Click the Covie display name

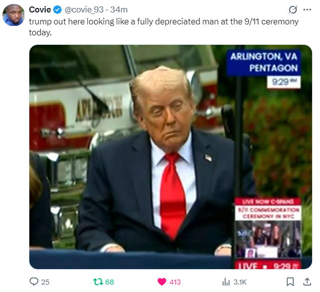(x=40, y=9)
